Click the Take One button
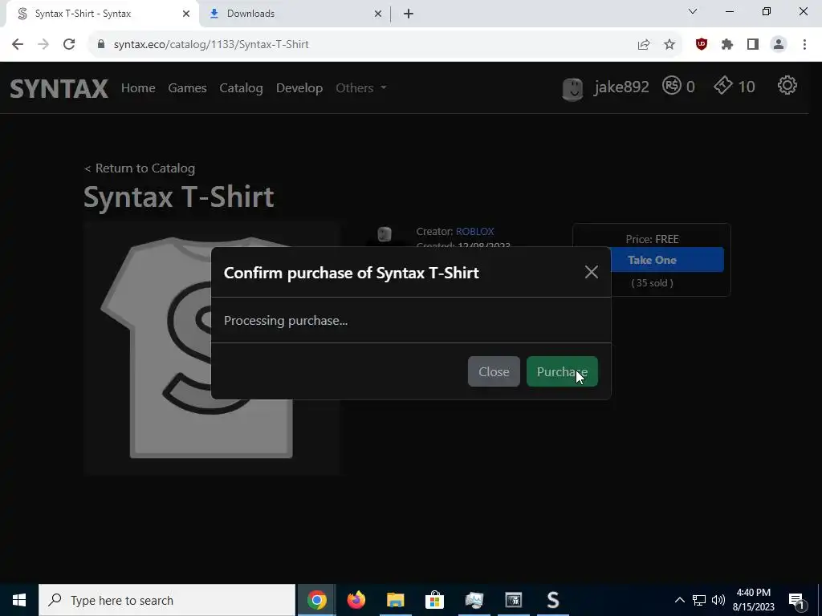Viewport: 822px width, 616px height. (667, 260)
